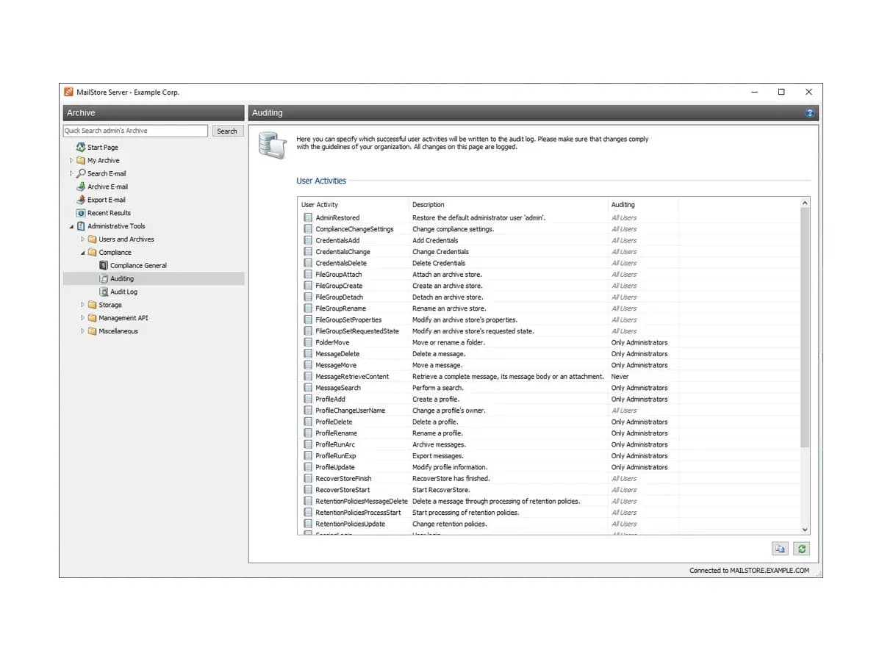Expand the Management API node
Image resolution: width=882 pixels, height=661 pixels.
pos(82,318)
